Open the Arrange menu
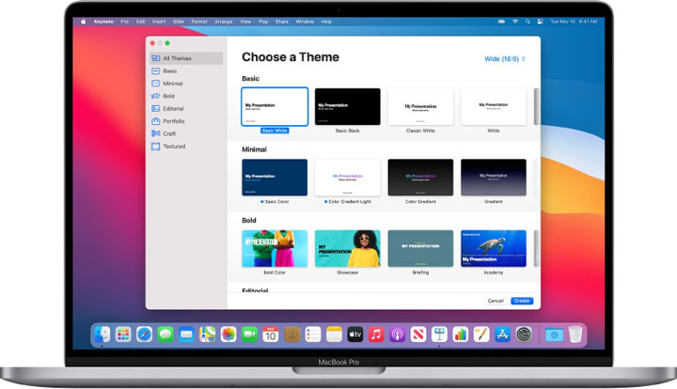The height and width of the screenshot is (389, 677). coord(224,22)
